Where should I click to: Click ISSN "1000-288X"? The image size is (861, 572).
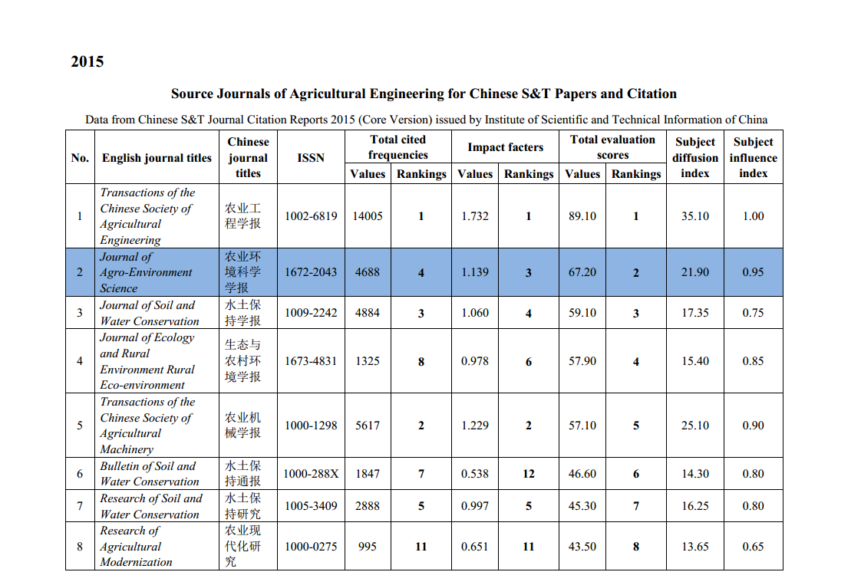[311, 473]
